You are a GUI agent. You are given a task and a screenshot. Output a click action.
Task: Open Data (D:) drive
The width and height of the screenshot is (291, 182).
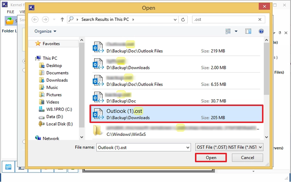pyautogui.click(x=55, y=116)
